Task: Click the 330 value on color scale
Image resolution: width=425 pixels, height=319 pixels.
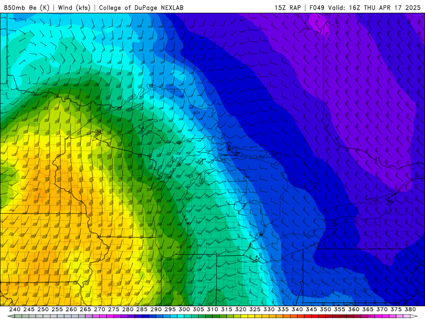Action: [269, 309]
